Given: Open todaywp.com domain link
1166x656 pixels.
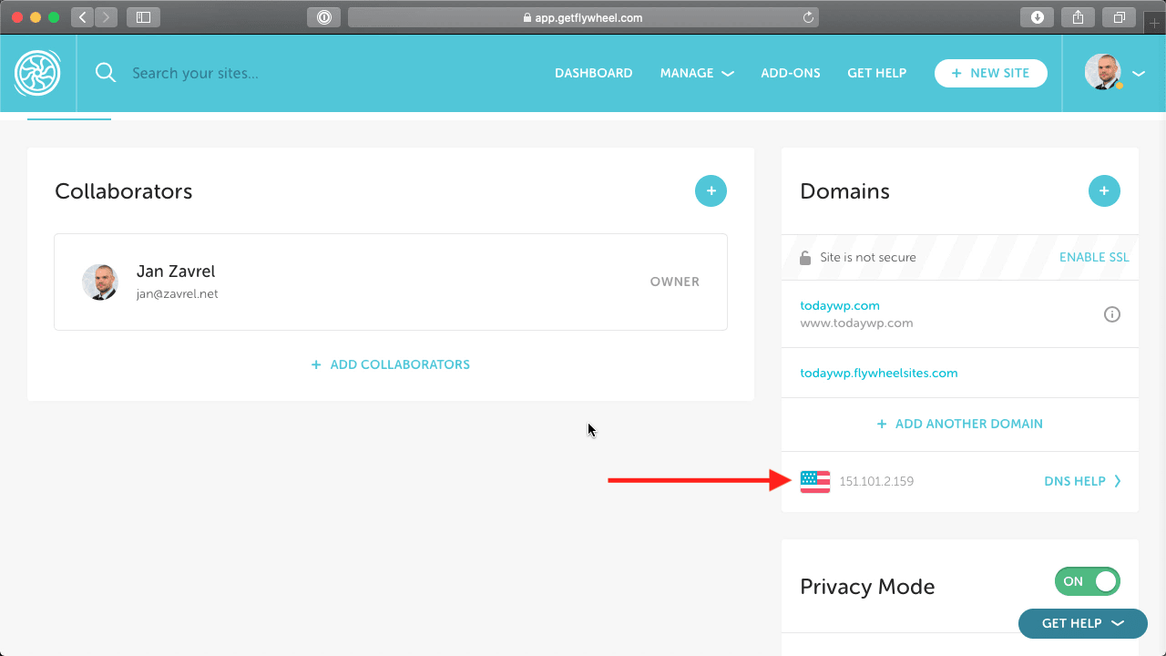Looking at the screenshot, I should coord(840,305).
